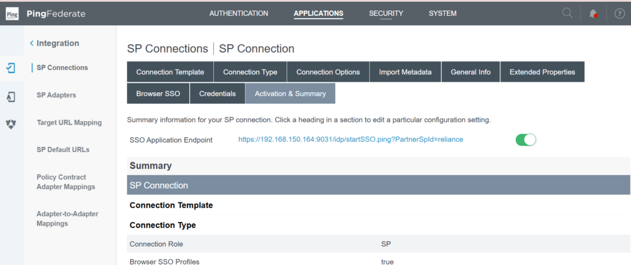Select Activation & Summary tab

pos(290,93)
